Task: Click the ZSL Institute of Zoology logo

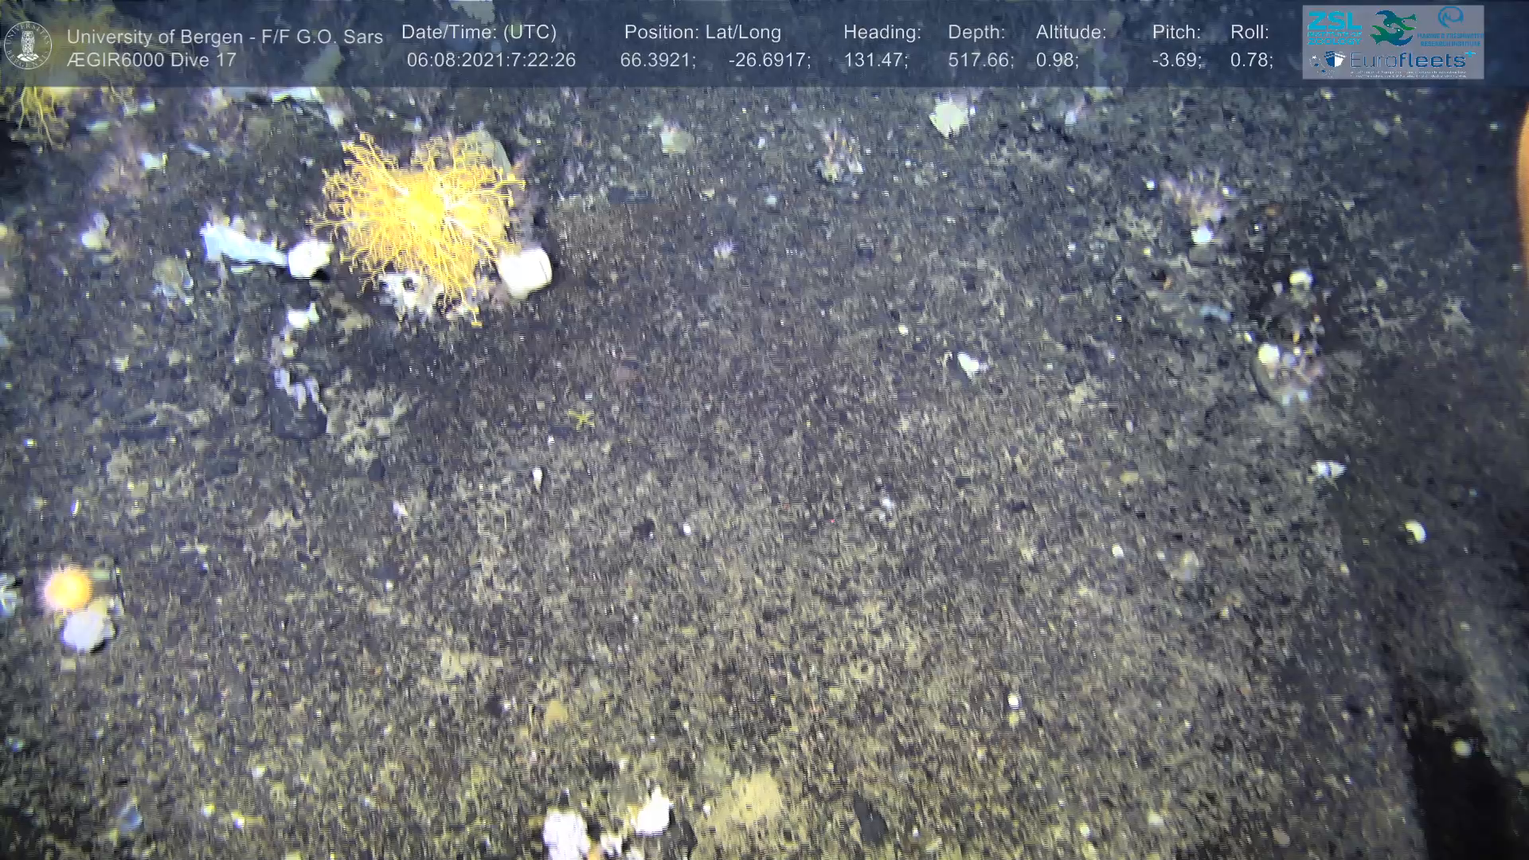Action: [x=1334, y=28]
